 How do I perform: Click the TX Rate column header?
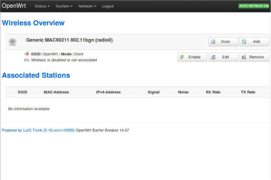click(x=248, y=92)
